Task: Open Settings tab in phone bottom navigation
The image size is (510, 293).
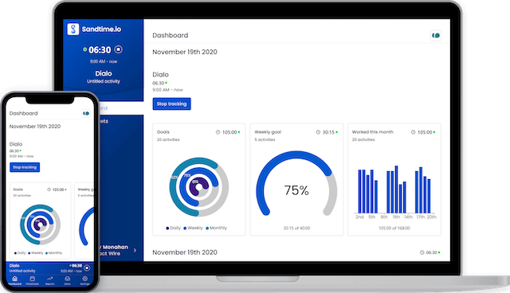Action: [x=85, y=280]
